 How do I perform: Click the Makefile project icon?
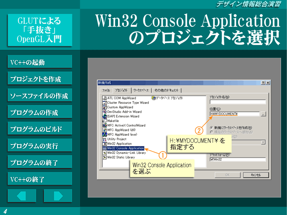105,121
